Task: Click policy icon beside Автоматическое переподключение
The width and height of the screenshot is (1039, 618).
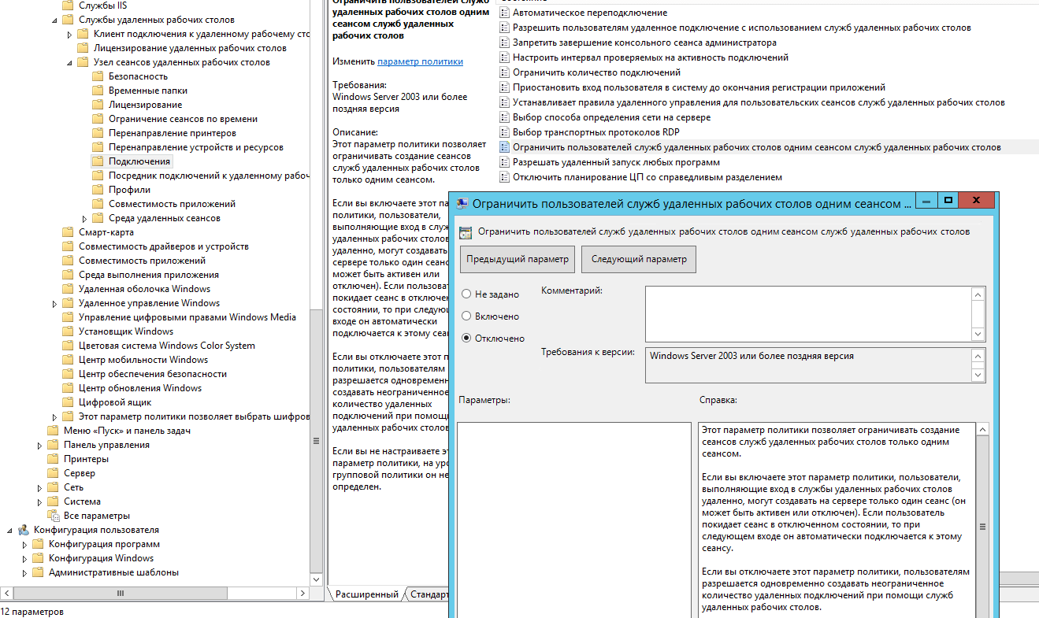Action: [504, 13]
